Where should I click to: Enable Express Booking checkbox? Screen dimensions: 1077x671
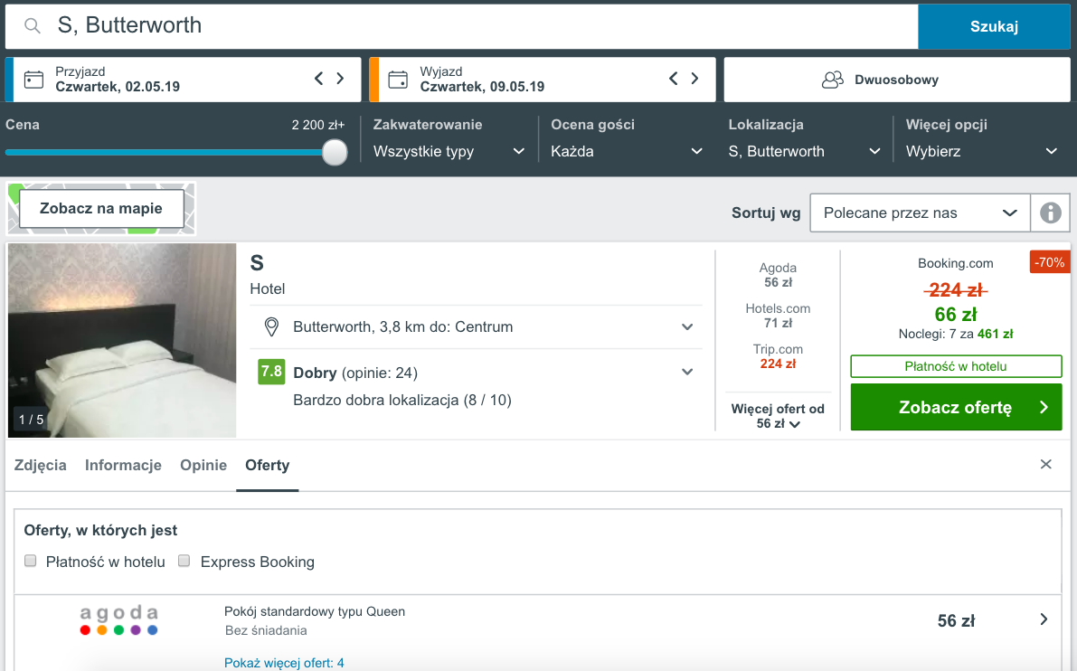(x=184, y=562)
